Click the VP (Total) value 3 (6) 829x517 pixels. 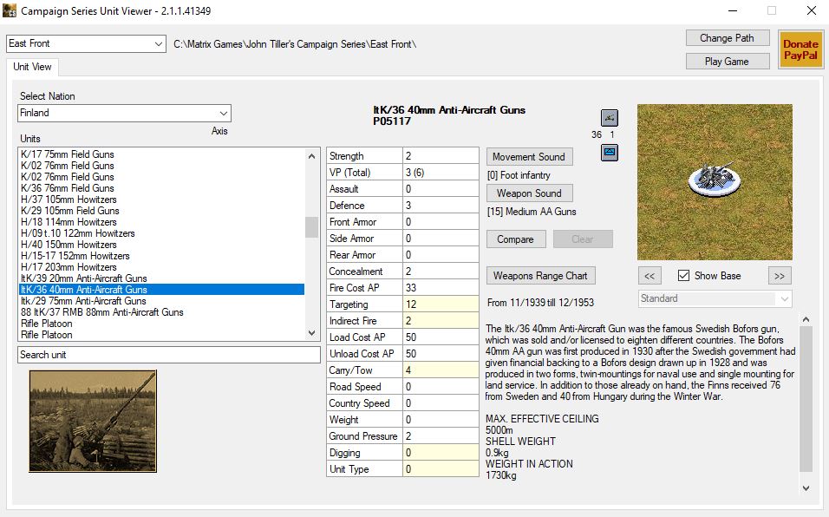pos(441,173)
